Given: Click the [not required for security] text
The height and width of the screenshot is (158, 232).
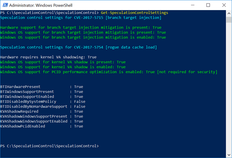Looking at the screenshot, I should coord(187,72).
